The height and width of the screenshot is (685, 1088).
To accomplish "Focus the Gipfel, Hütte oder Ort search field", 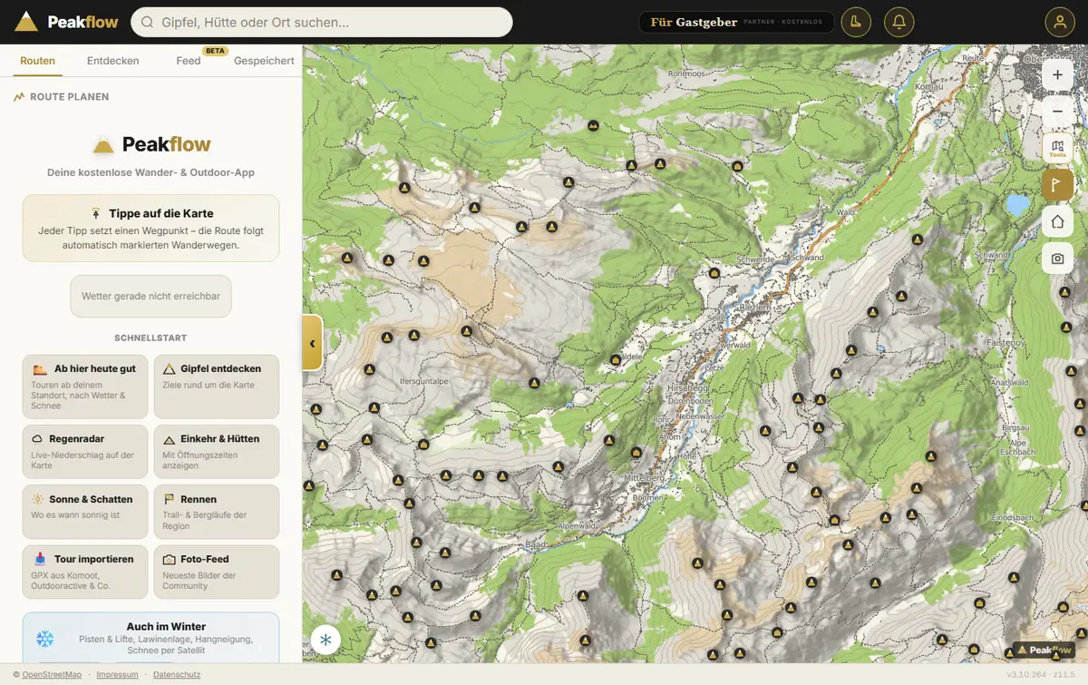I will [322, 22].
